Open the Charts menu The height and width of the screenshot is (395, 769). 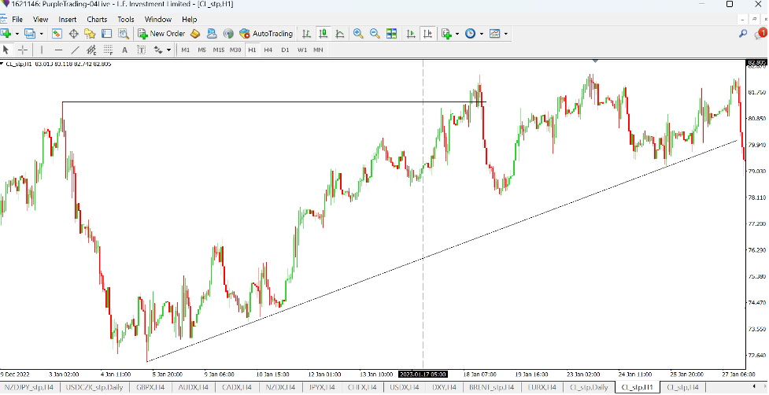pyautogui.click(x=97, y=20)
